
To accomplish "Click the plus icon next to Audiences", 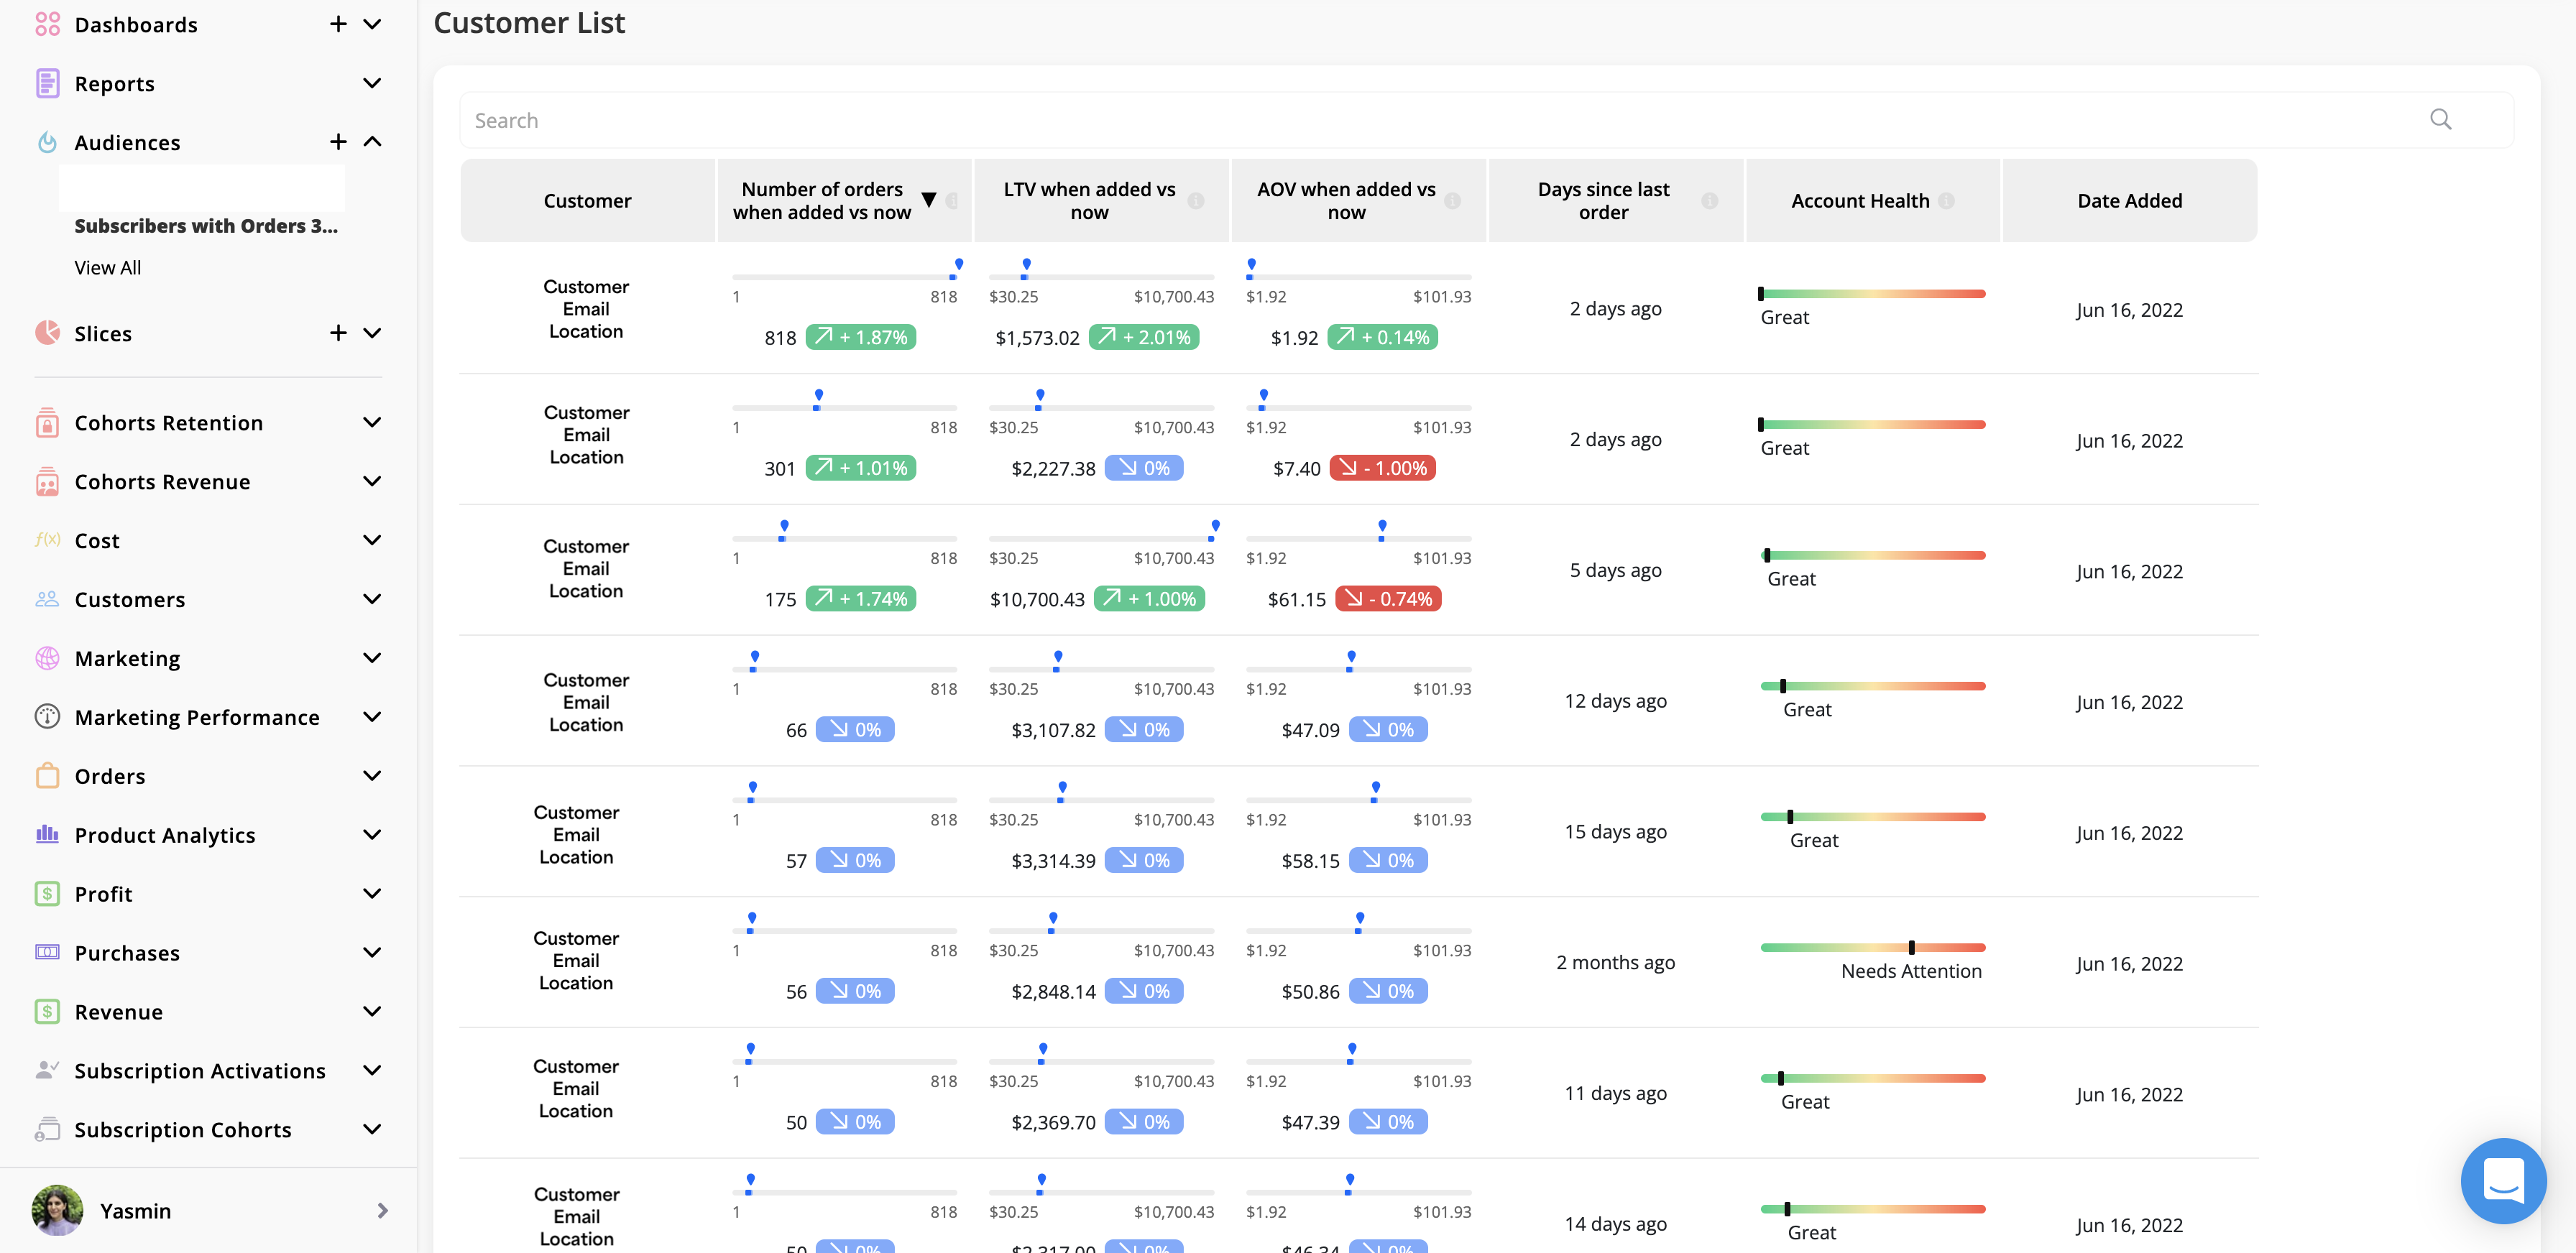I will pos(338,142).
